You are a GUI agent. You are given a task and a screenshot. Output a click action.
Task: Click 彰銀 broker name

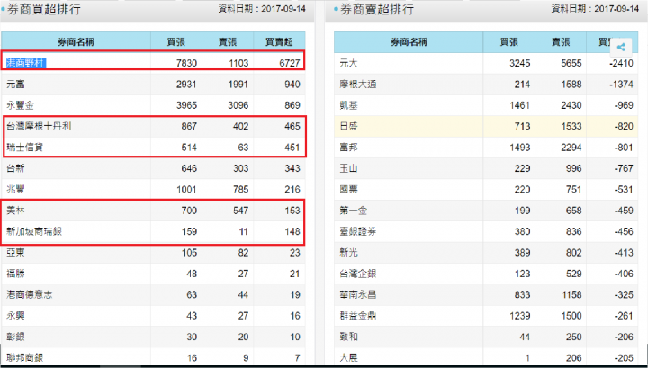click(x=15, y=337)
